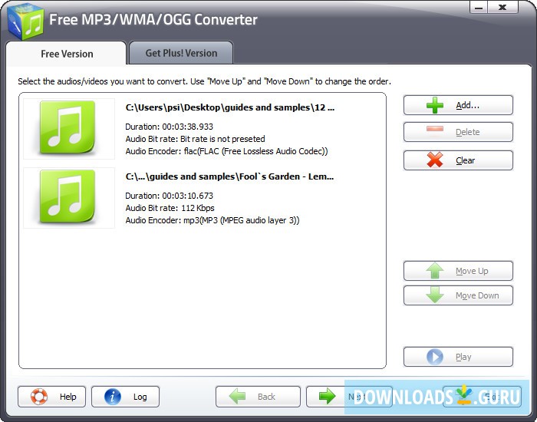Click the blue Play circle icon
This screenshot has height=422, width=537.
click(435, 357)
